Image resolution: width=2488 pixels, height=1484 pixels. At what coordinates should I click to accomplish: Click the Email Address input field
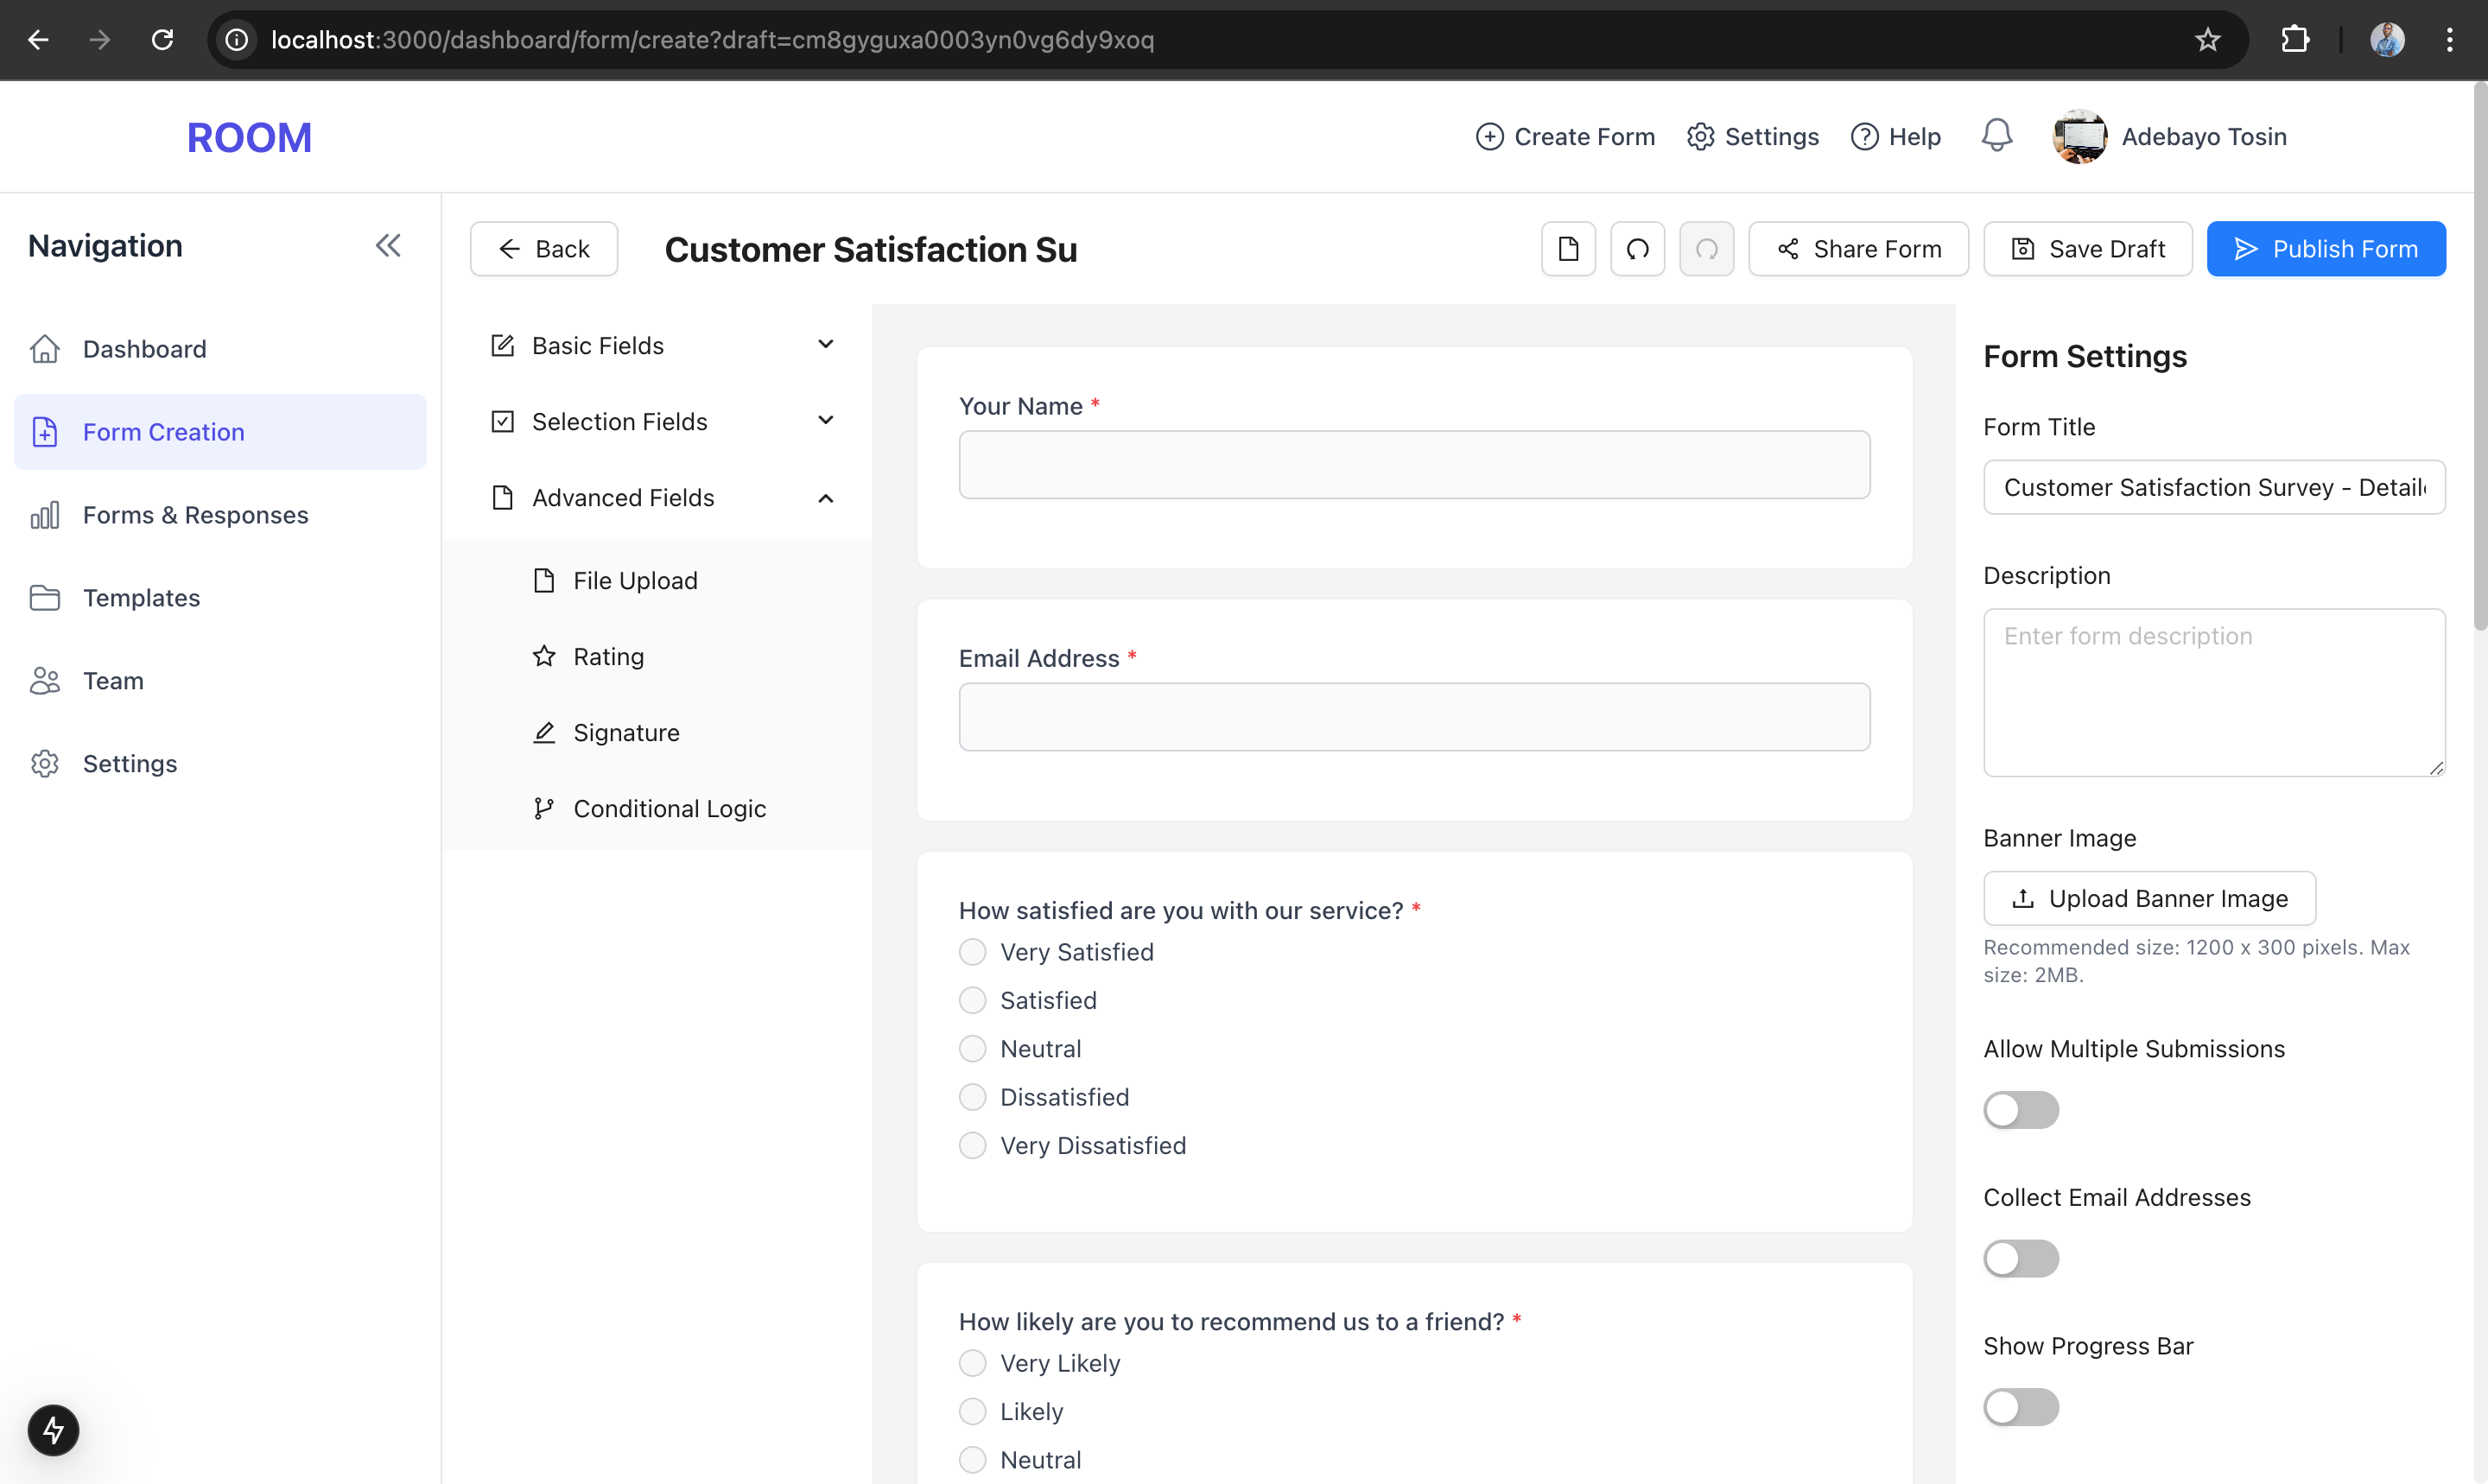[1414, 717]
